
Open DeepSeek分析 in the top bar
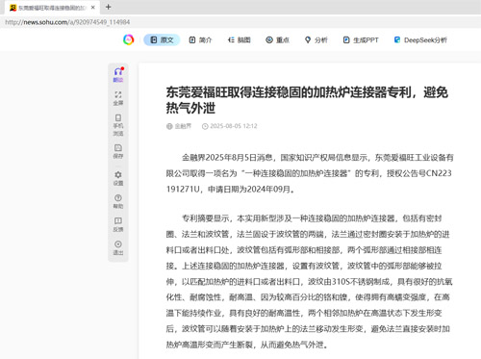point(420,39)
